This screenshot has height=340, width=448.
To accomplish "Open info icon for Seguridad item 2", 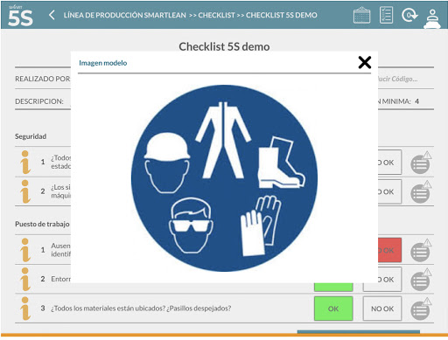I will (x=25, y=191).
